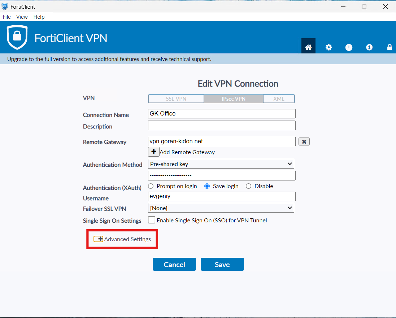The width and height of the screenshot is (396, 318).
Task: Enable Single Sign On checkbox
Action: point(152,220)
